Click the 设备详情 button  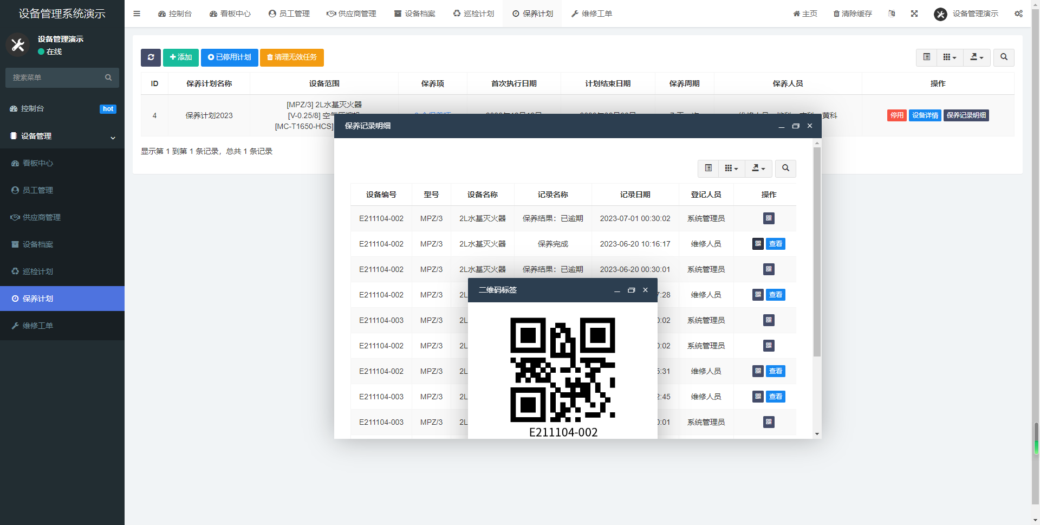pos(925,115)
